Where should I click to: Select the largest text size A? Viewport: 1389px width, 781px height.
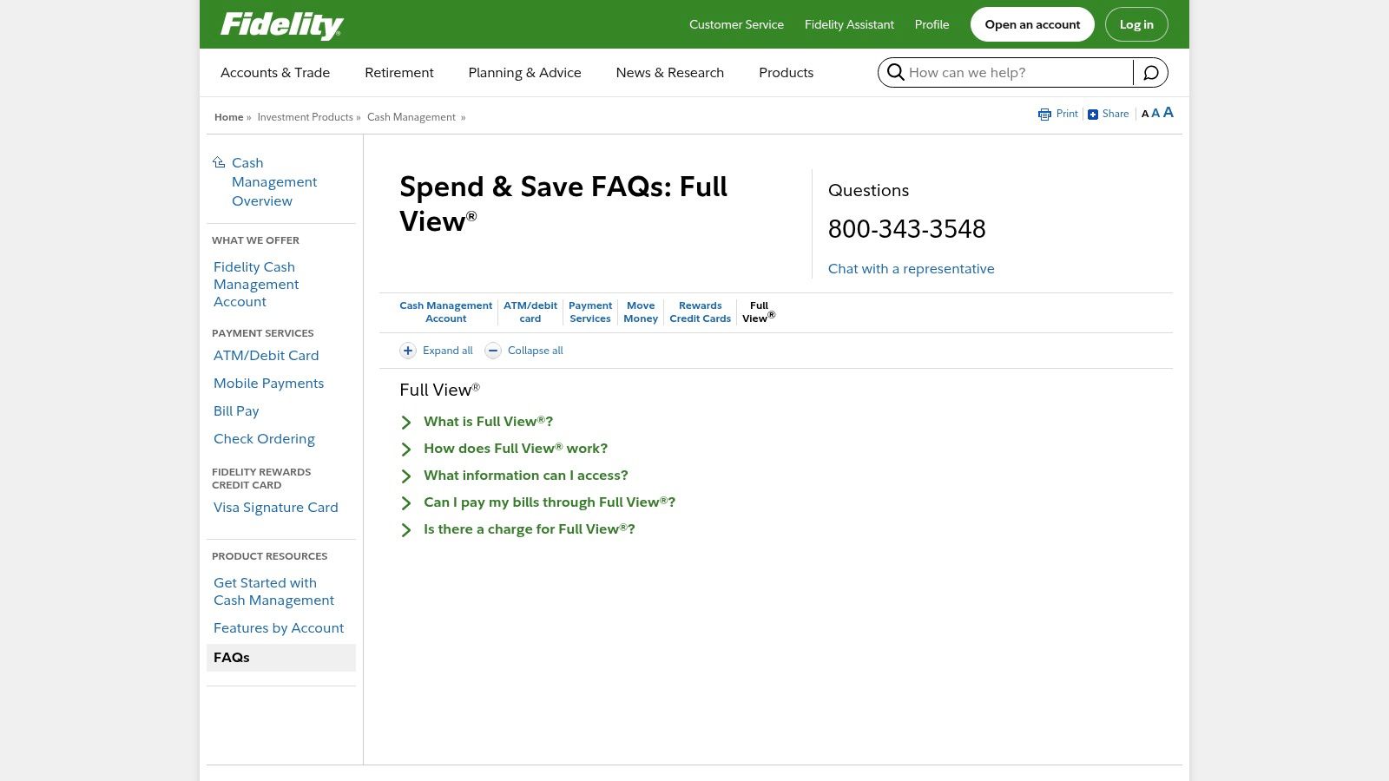[x=1168, y=113]
